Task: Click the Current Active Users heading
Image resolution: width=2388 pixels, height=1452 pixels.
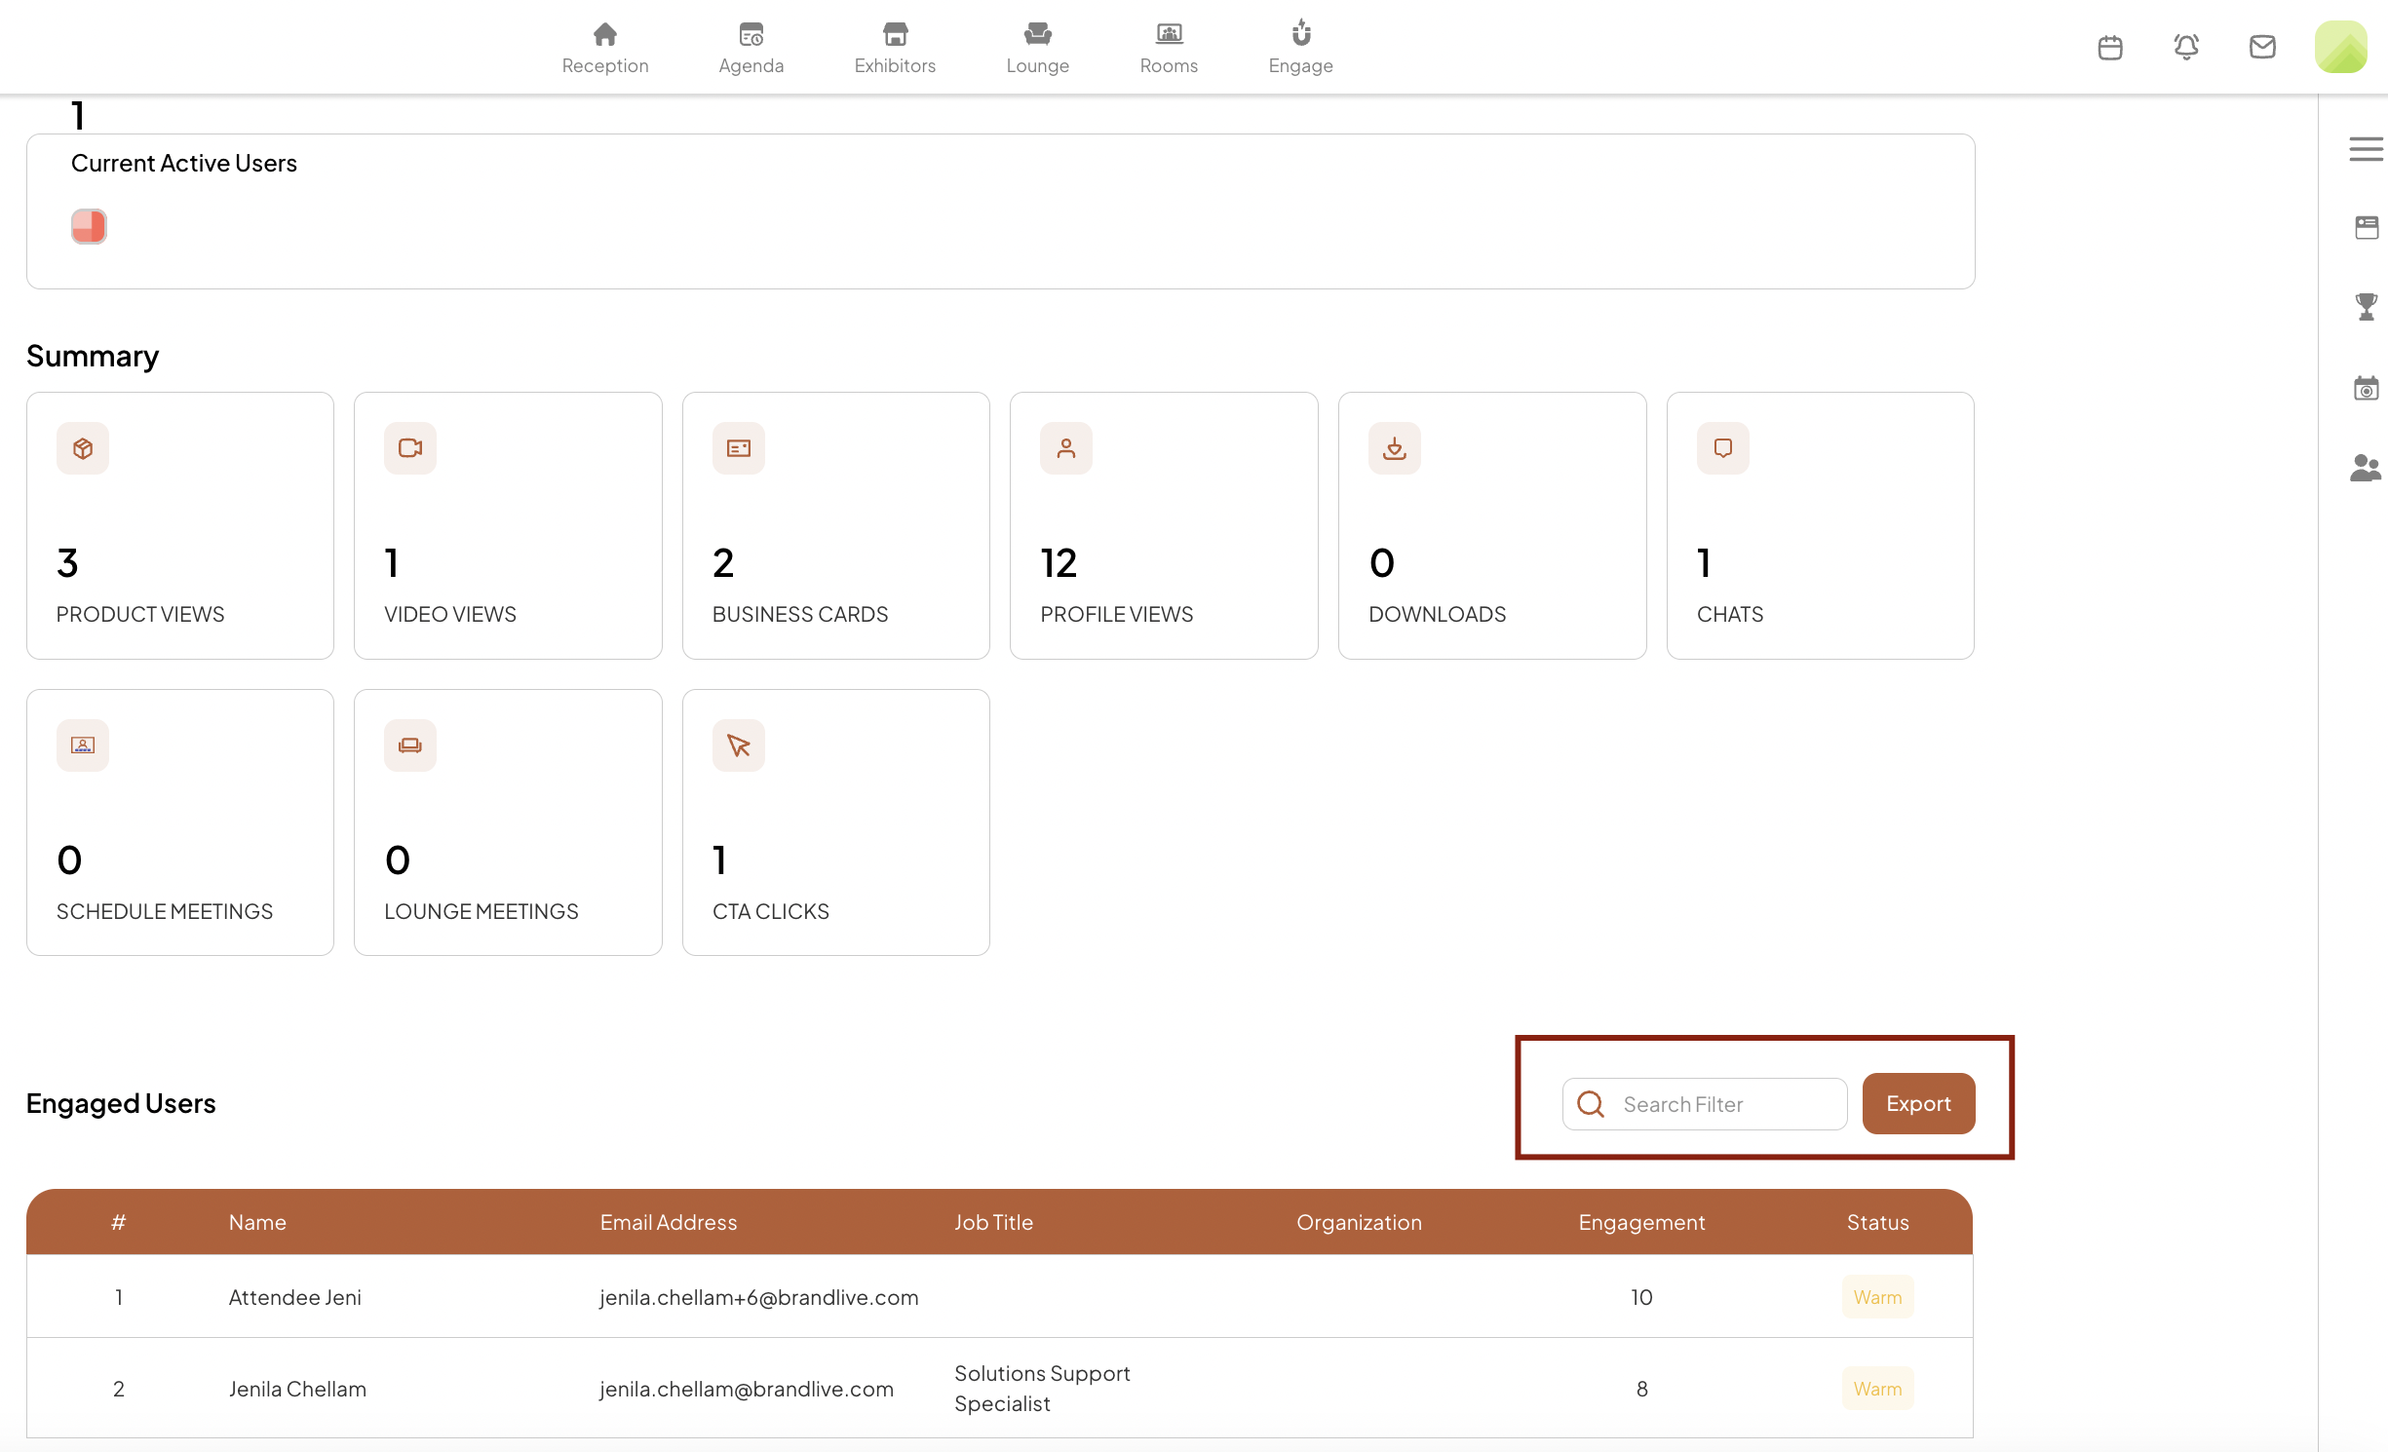Action: 184,163
